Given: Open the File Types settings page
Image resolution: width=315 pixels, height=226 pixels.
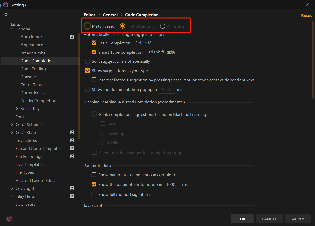Looking at the screenshot, I should [x=25, y=172].
